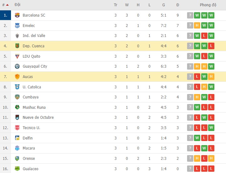
Task: Click the Aucas club logo
Action: pos(17,77)
